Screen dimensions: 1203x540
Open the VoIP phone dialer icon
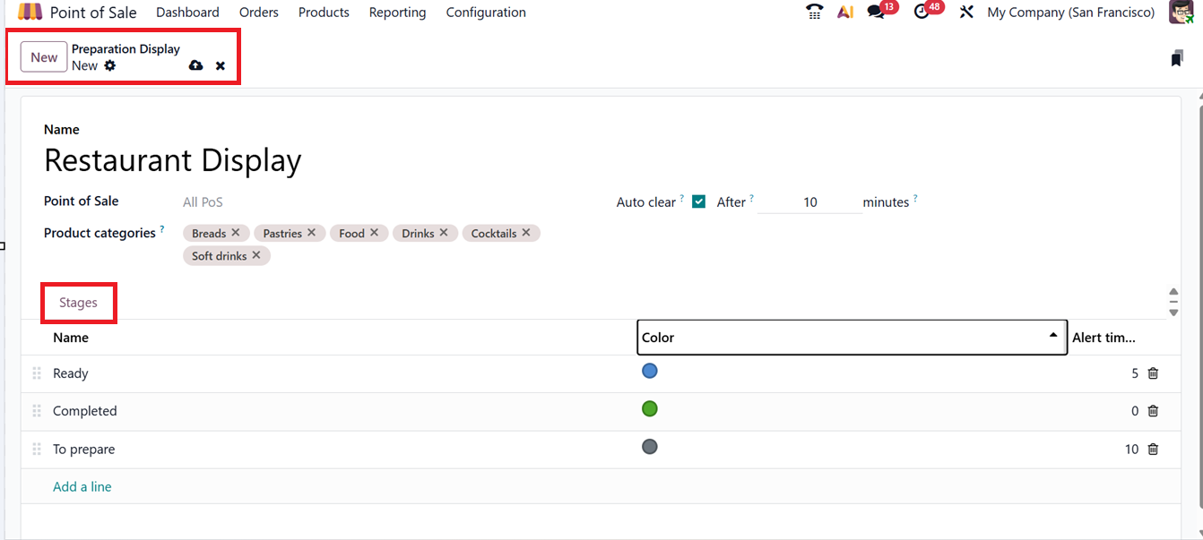coord(814,13)
